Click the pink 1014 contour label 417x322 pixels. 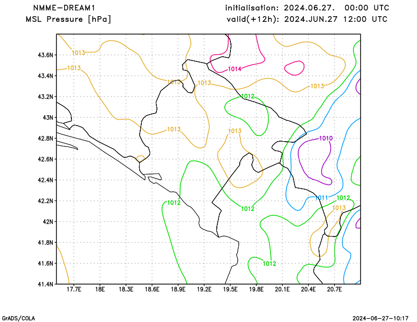coord(235,69)
